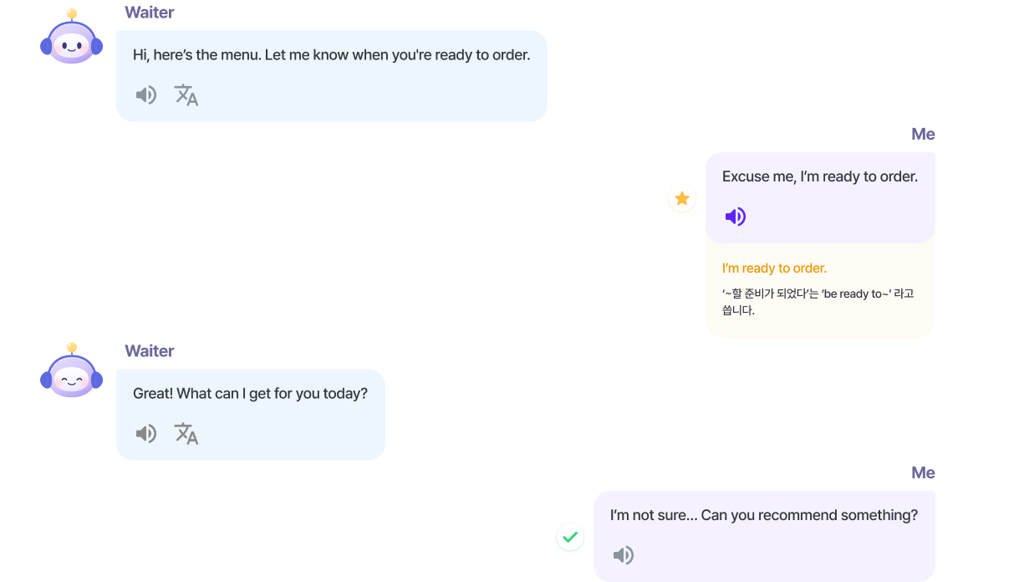Play audio for "What can I get" message

[x=146, y=433]
